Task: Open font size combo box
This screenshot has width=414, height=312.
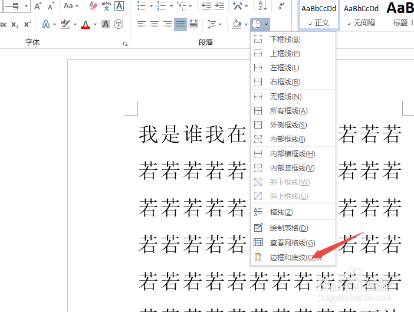Action: (x=17, y=6)
